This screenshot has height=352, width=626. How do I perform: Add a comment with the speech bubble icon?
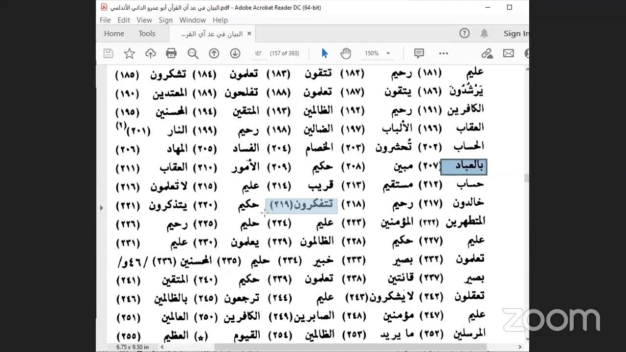[x=419, y=53]
